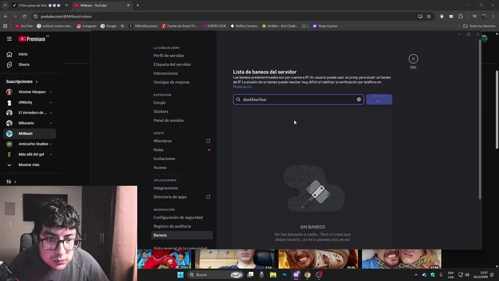499x281 pixels.
Task: Select the Baneos sidebar item
Action: tap(182, 235)
